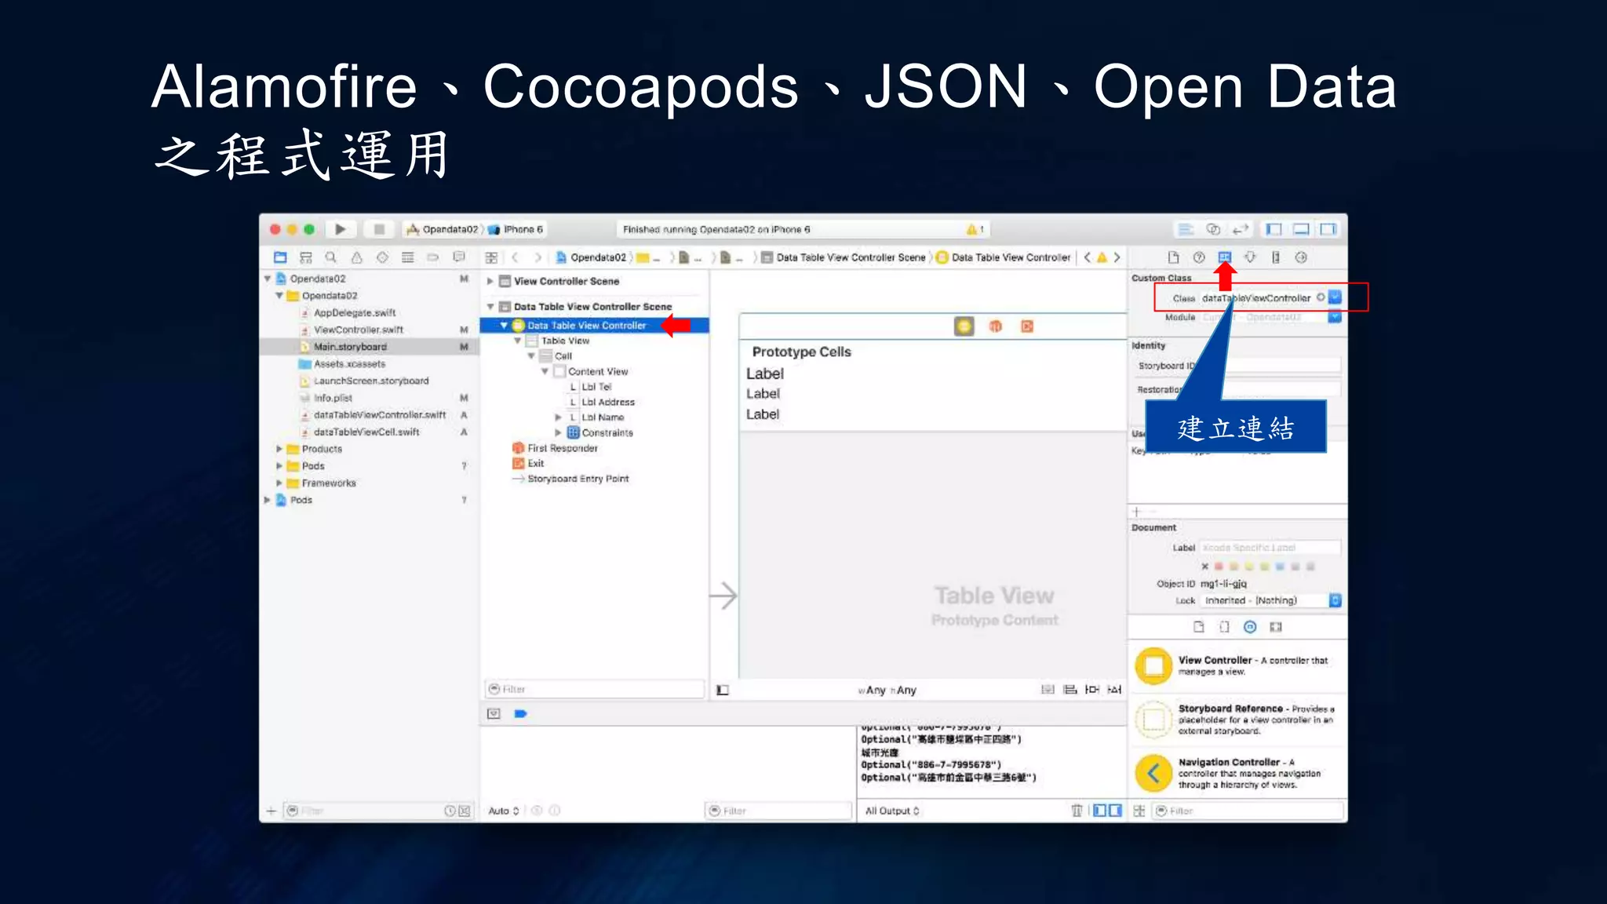Open the debug navigator icon
Screen dimensions: 1607x904
click(x=408, y=257)
